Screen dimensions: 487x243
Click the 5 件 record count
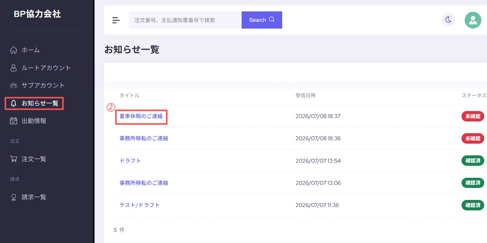pos(119,230)
